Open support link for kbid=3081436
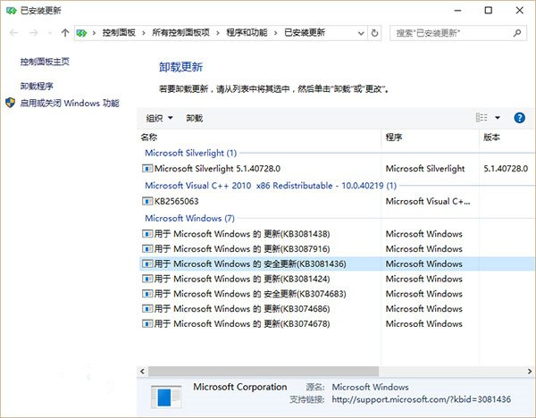 point(421,399)
